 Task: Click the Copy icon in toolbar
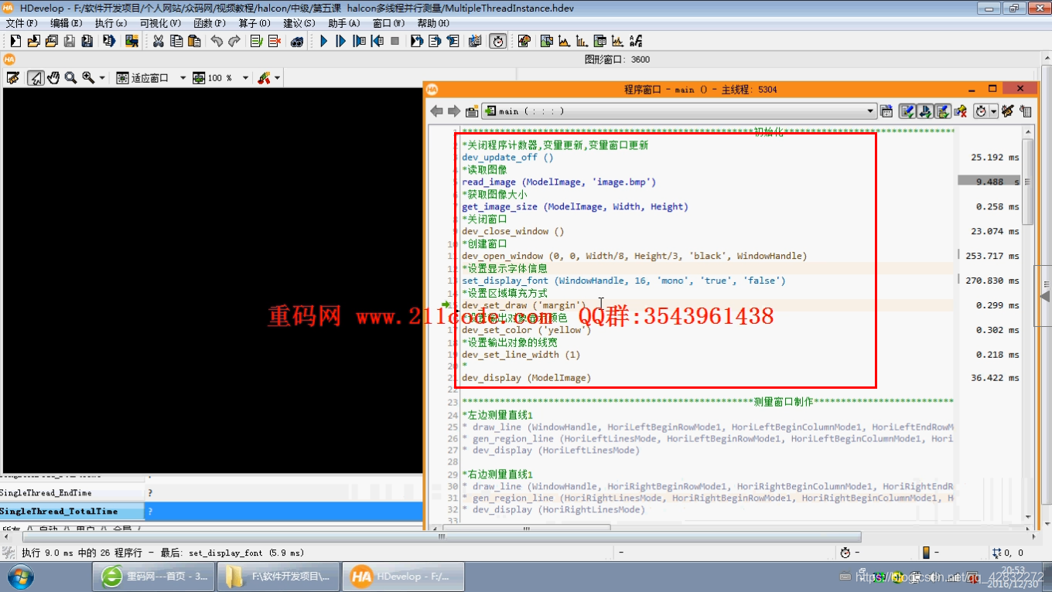(x=176, y=40)
